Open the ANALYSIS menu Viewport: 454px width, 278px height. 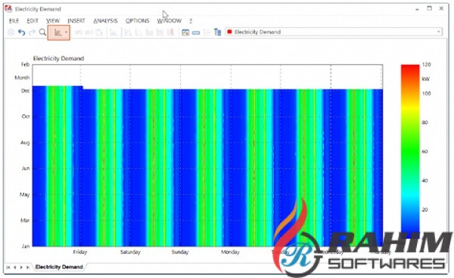105,21
